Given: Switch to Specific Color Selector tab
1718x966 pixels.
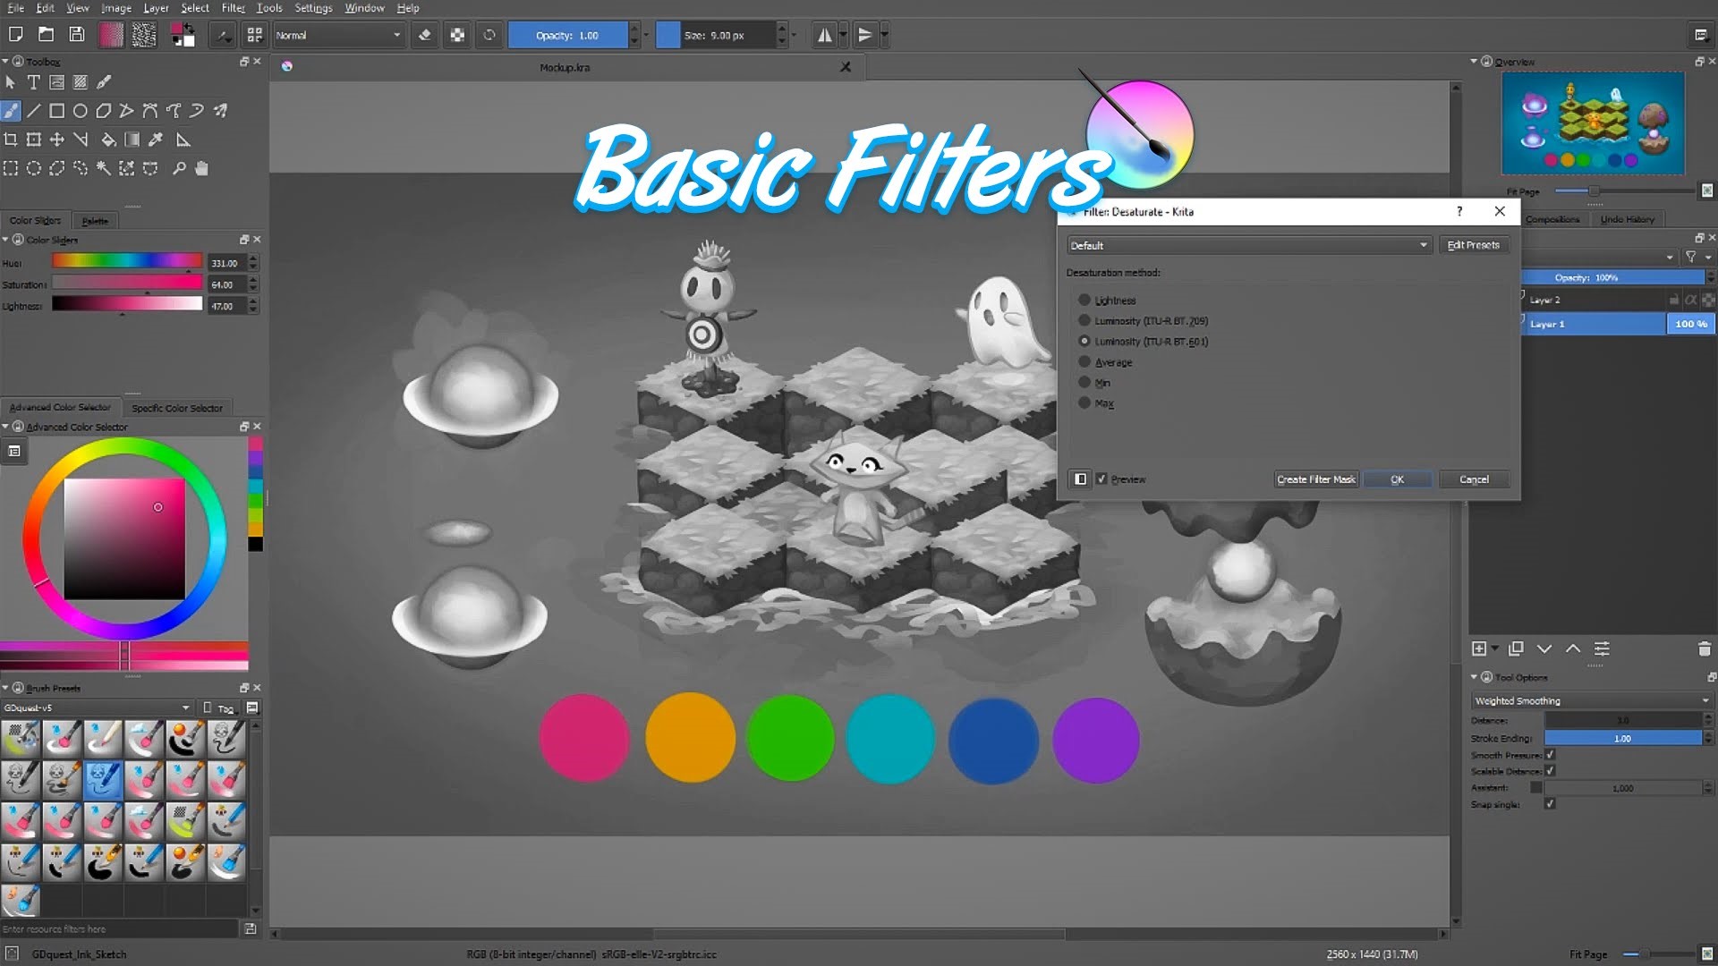Looking at the screenshot, I should (177, 408).
